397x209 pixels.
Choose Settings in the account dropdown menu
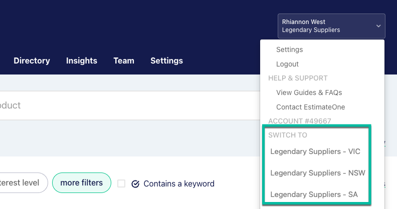point(289,49)
